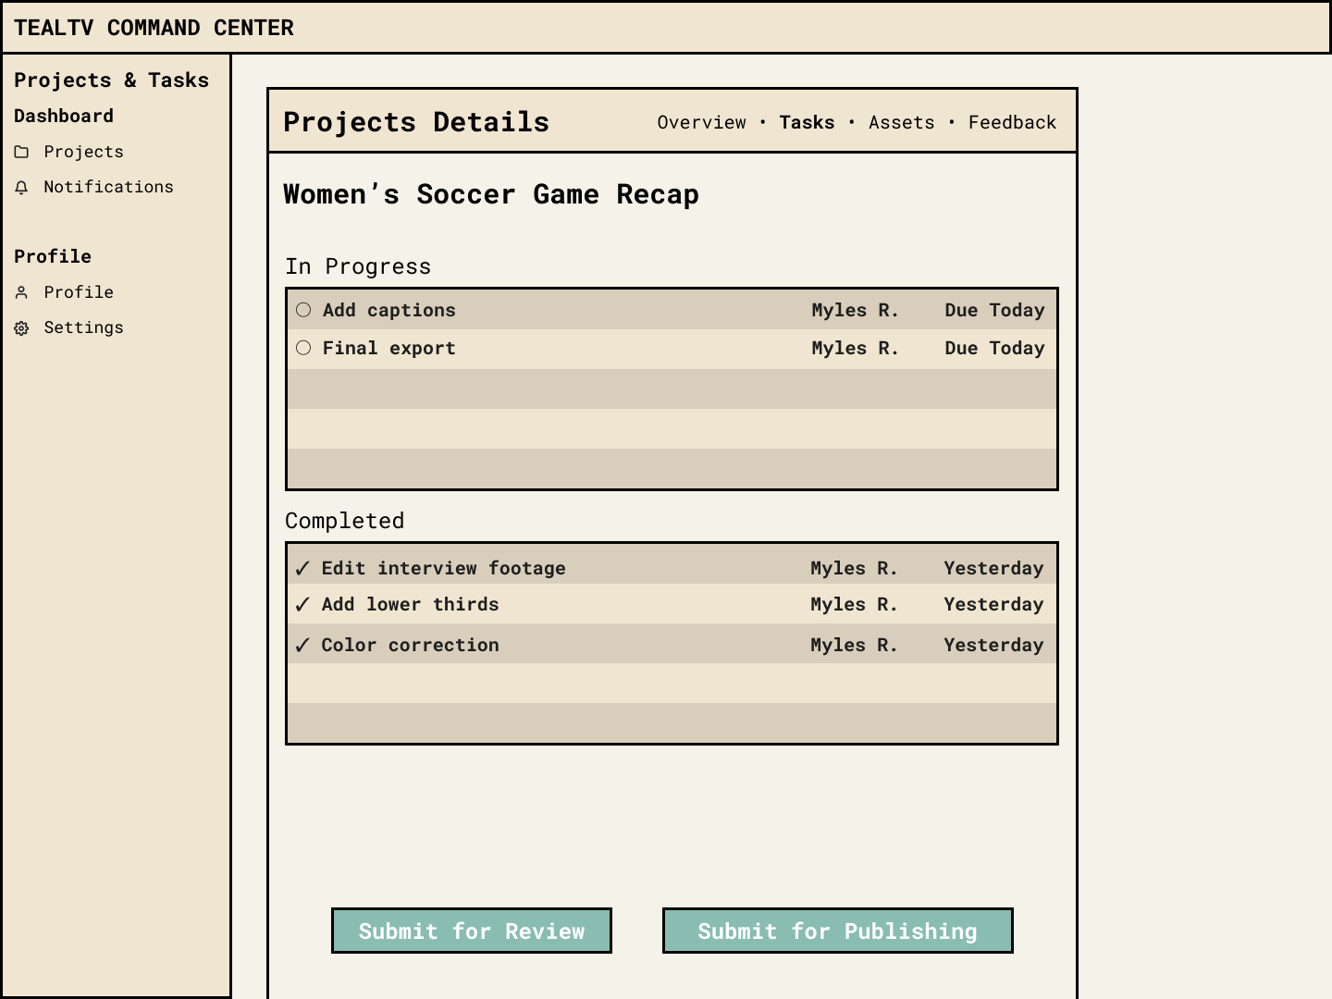Click the Projects Details panel heading
Viewport: 1332px width, 999px height.
[x=416, y=122]
